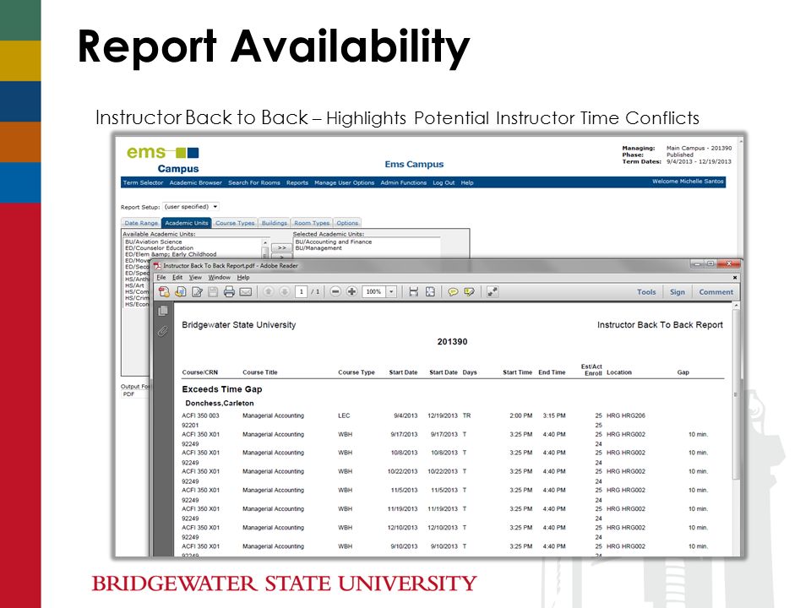Toggle read mode expand icon
Viewport: 811px width, 608px height.
pyautogui.click(x=493, y=292)
